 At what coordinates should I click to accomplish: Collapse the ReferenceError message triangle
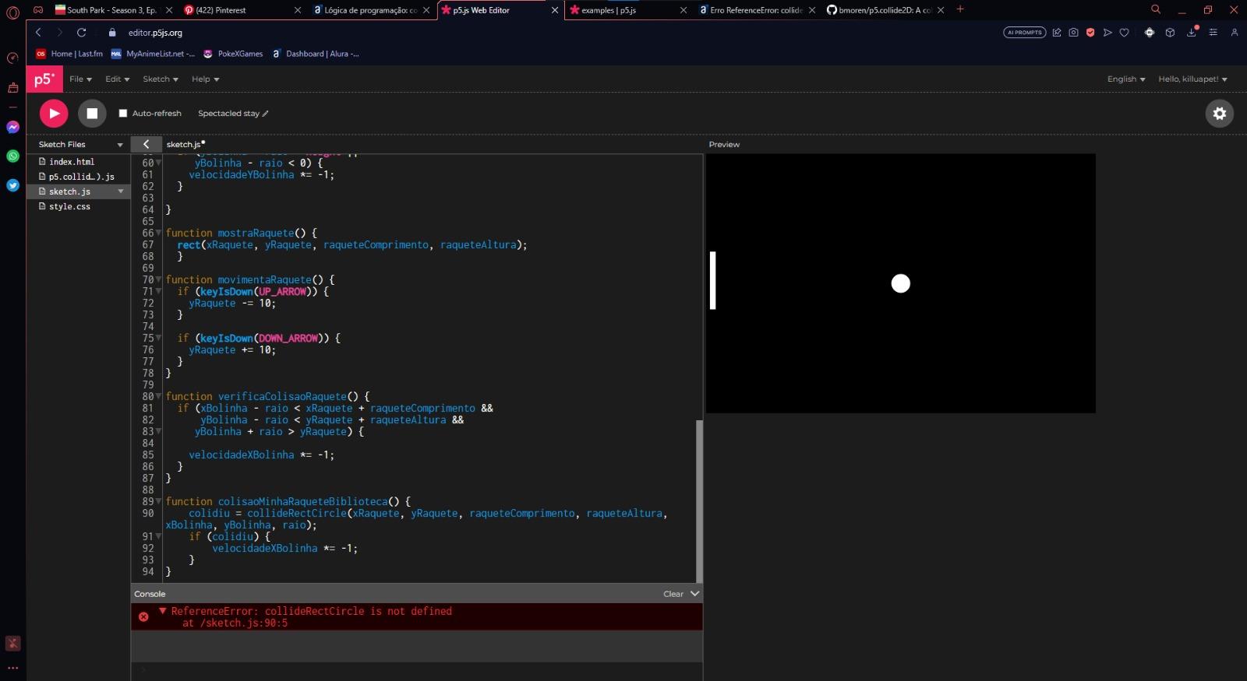point(163,611)
